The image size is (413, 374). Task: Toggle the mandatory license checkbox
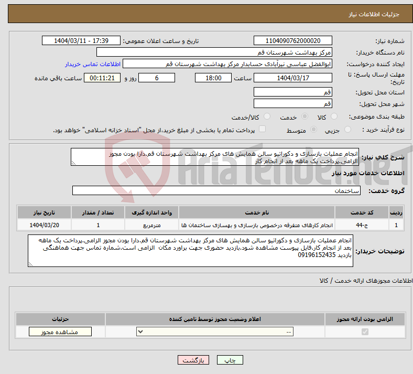pyautogui.click(x=365, y=332)
